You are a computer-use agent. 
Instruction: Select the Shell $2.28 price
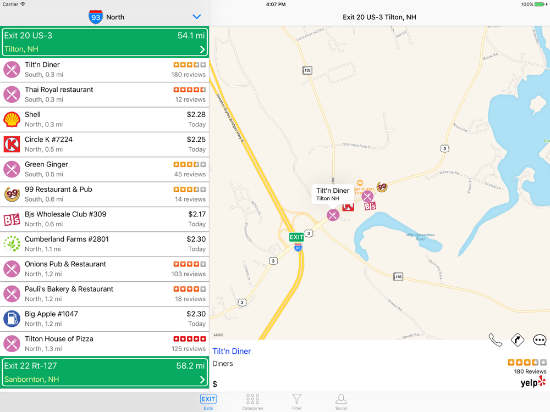click(x=196, y=115)
